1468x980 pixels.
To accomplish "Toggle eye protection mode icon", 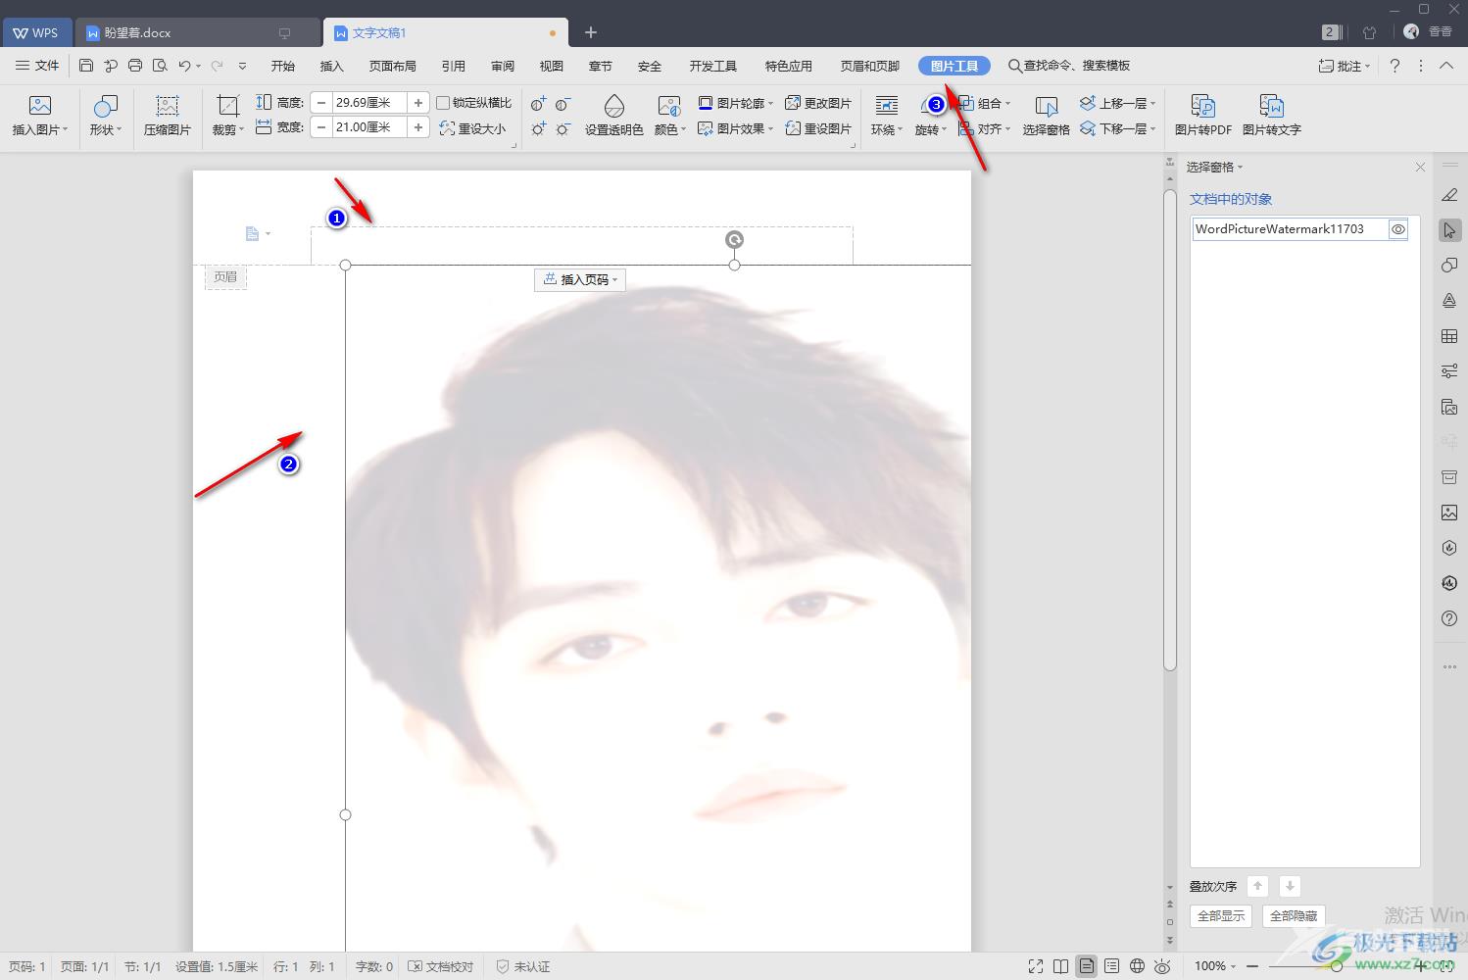I will tap(1162, 966).
